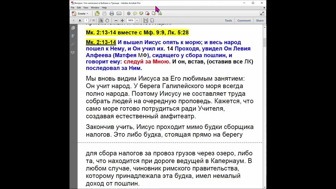Open the File menu
Viewport: 336px width, 189px height.
(72, 8)
